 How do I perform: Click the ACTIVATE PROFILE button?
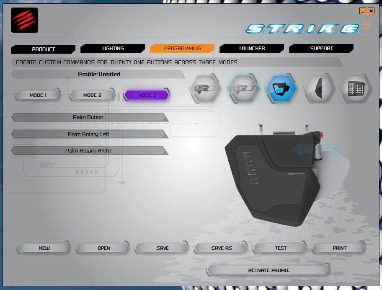click(x=269, y=270)
